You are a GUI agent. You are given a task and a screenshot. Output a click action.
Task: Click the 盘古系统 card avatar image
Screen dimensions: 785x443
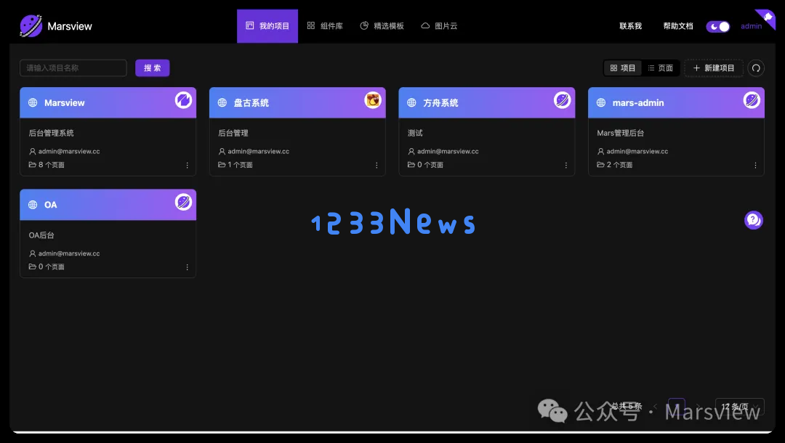point(373,100)
